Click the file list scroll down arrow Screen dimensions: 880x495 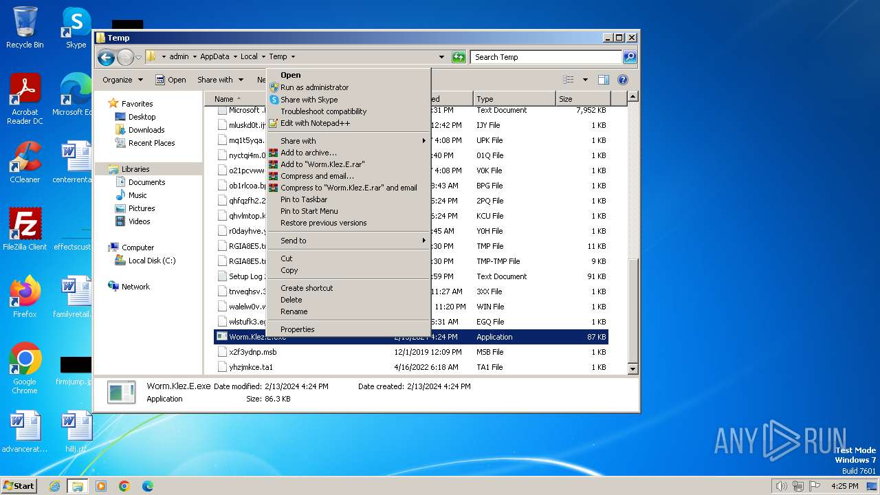click(x=633, y=369)
